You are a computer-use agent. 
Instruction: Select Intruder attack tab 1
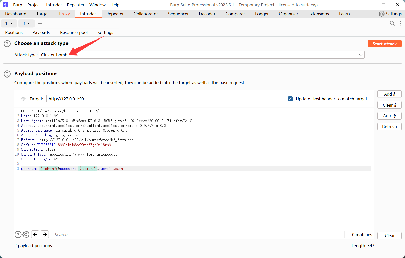coord(6,23)
